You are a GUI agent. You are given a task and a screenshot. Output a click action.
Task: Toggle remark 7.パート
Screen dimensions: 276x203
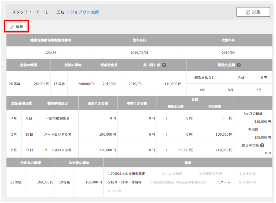click(x=223, y=182)
